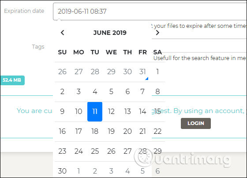Select June 15 date cell

point(157,112)
